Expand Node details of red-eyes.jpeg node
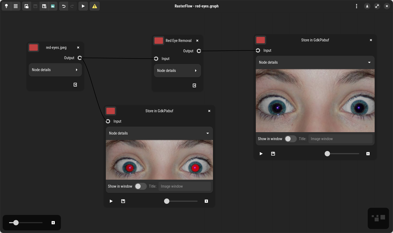This screenshot has width=393, height=233. pyautogui.click(x=55, y=70)
